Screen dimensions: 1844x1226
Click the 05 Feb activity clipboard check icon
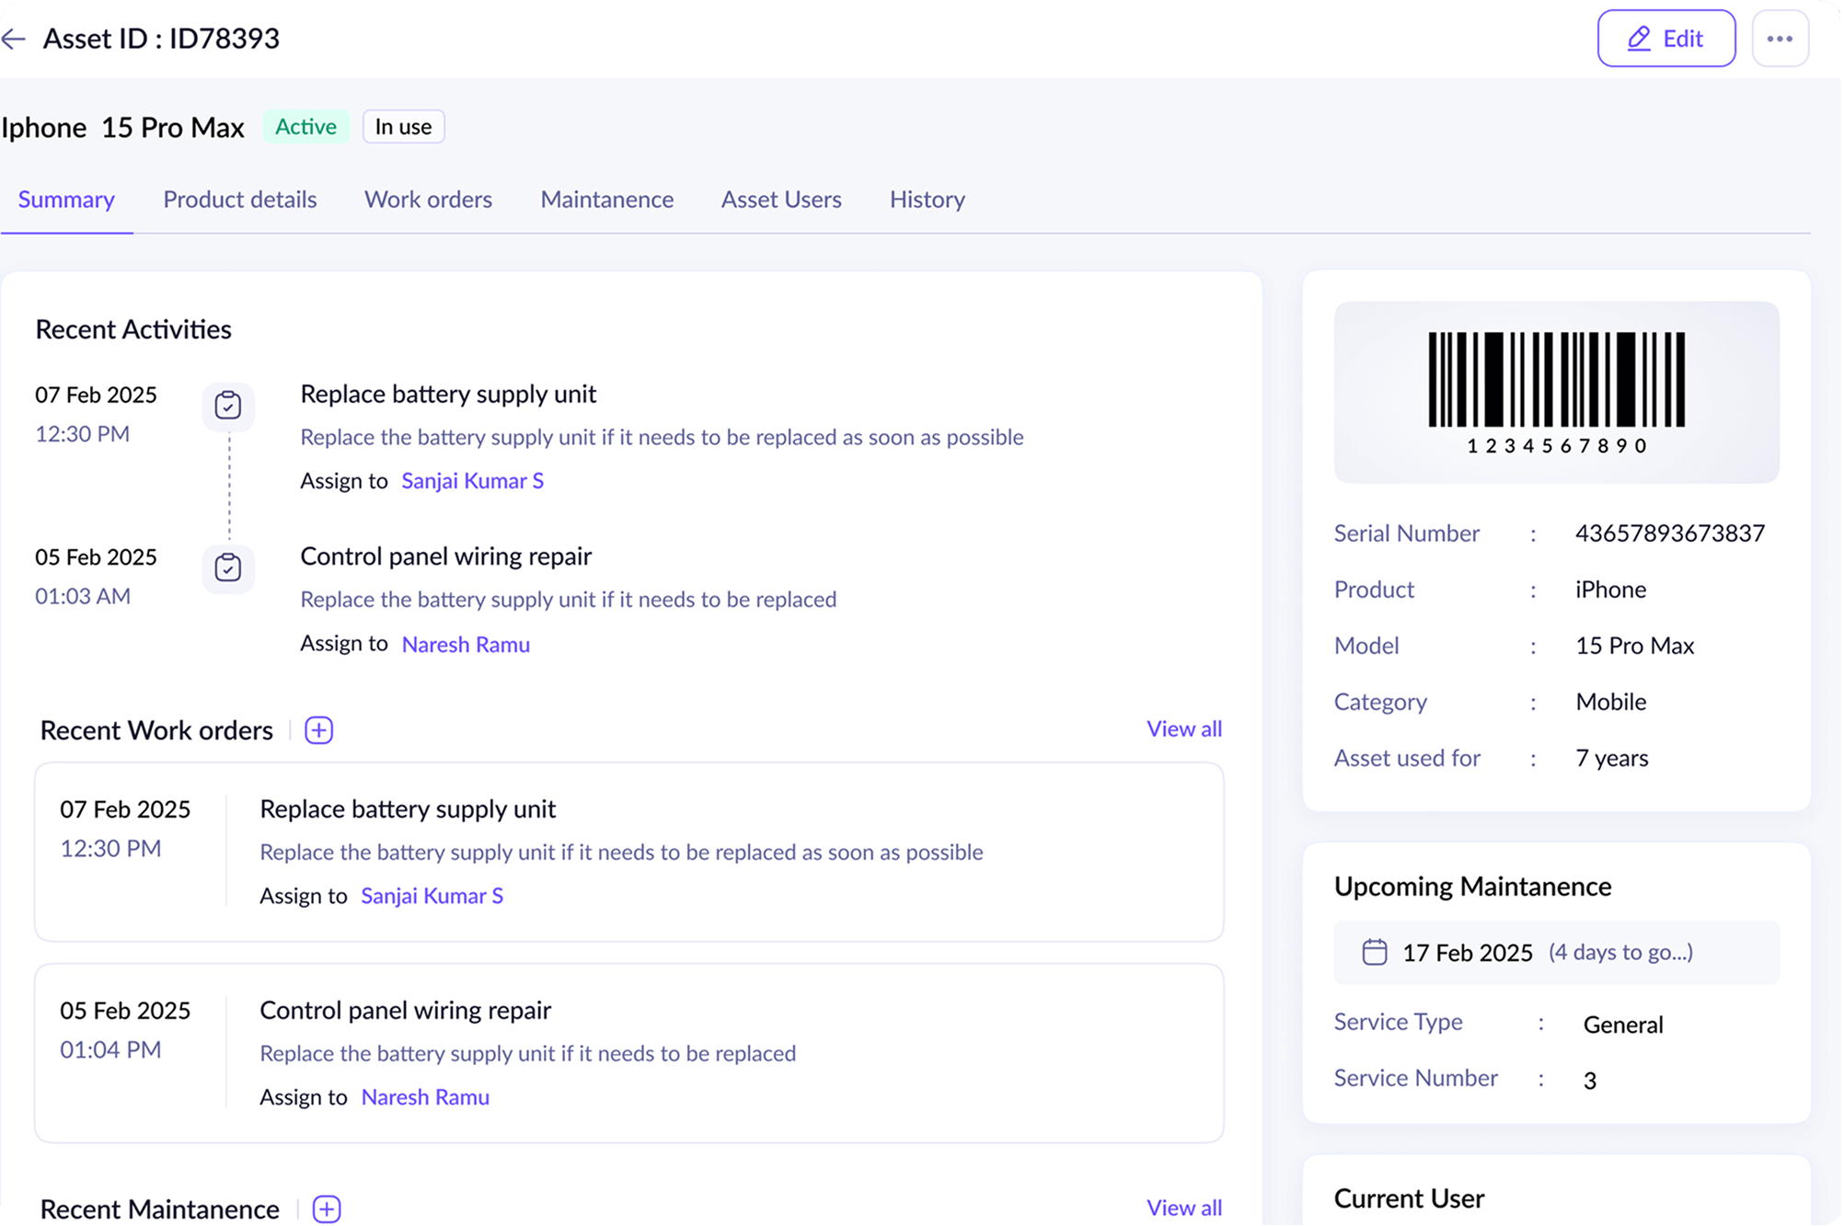coord(228,567)
